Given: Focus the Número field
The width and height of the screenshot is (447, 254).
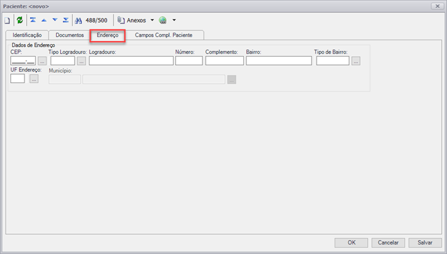Looking at the screenshot, I should coord(189,61).
